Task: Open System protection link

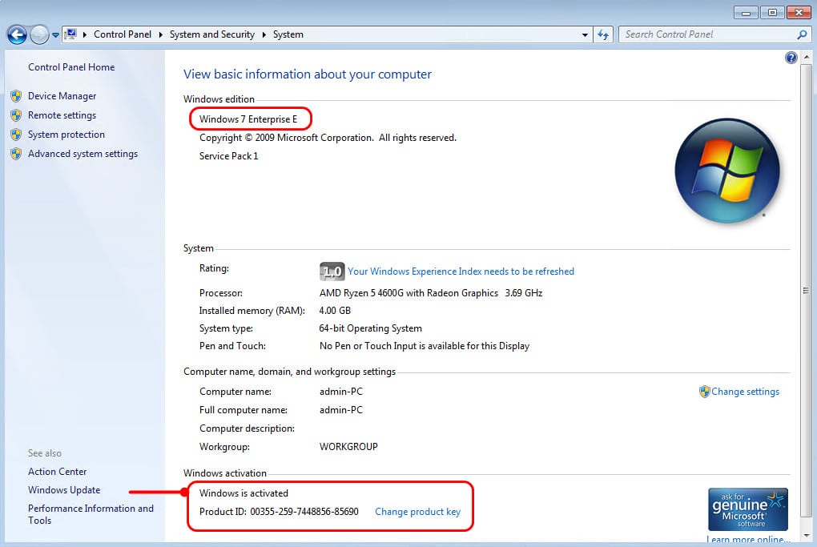Action: 66,135
